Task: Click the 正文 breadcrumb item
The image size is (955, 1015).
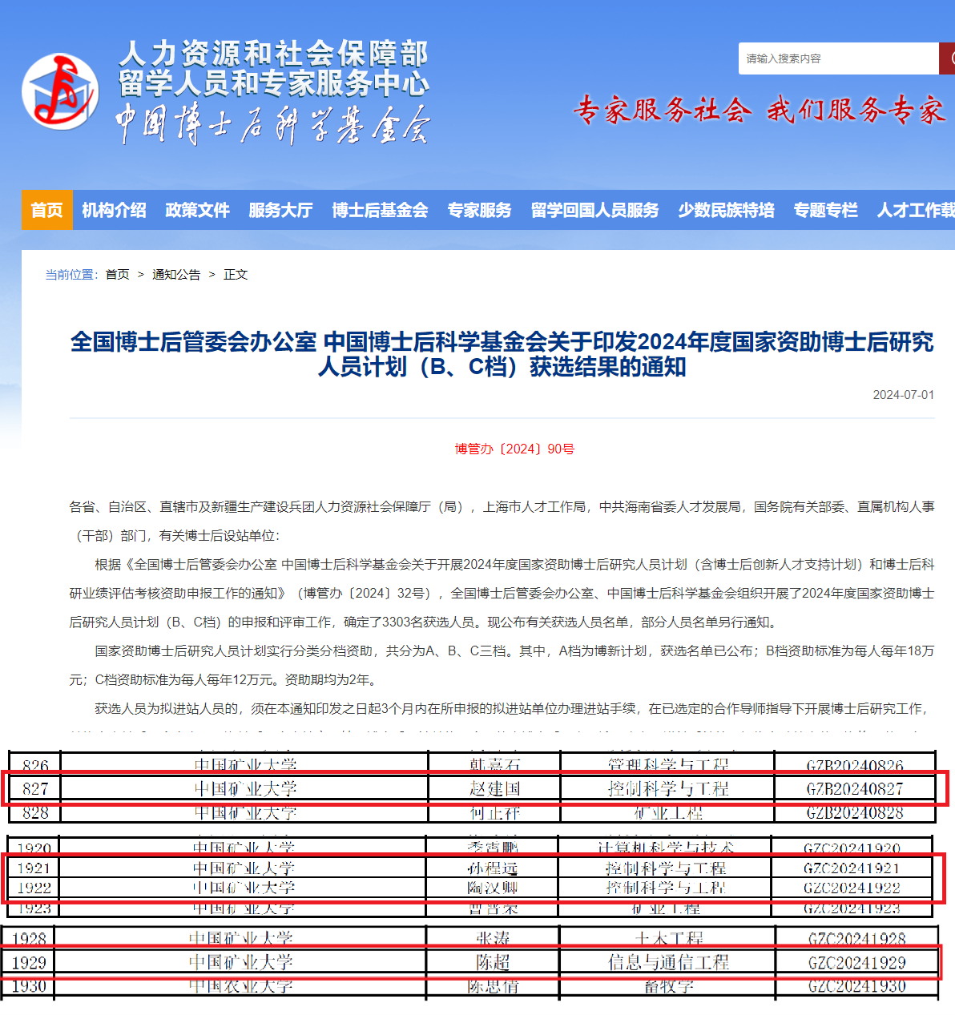Action: pyautogui.click(x=236, y=274)
